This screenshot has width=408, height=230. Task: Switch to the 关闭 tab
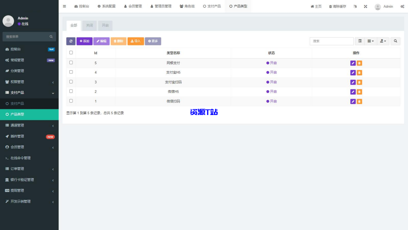(89, 25)
